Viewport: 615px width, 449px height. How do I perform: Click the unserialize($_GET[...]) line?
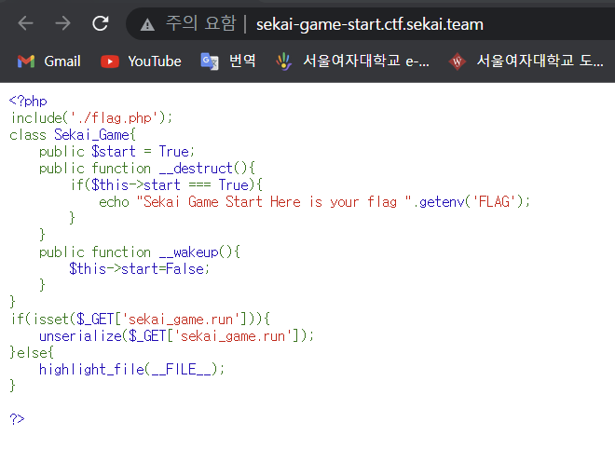tap(176, 336)
